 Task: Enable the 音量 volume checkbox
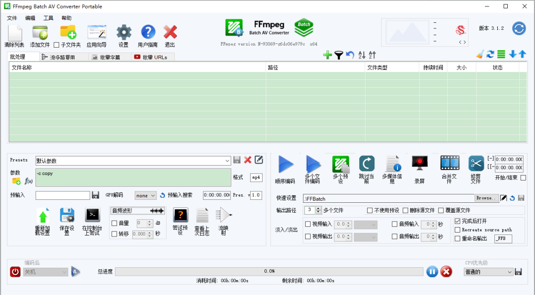pos(114,223)
